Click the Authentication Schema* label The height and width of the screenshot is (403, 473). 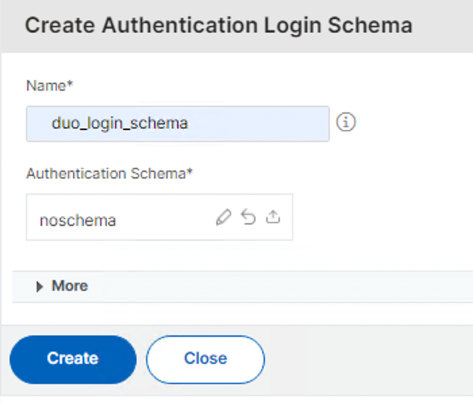(109, 174)
